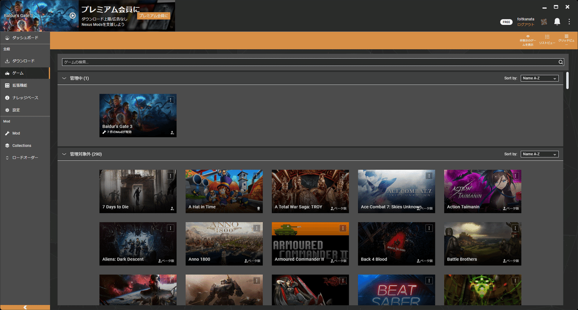Image resolution: width=578 pixels, height=310 pixels.
Task: Click the FREE membership badge
Action: coord(506,22)
